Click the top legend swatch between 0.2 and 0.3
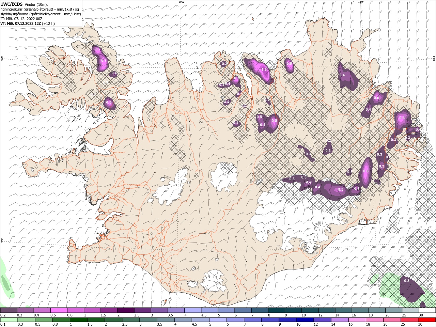The height and width of the screenshot is (327, 436). (9, 310)
